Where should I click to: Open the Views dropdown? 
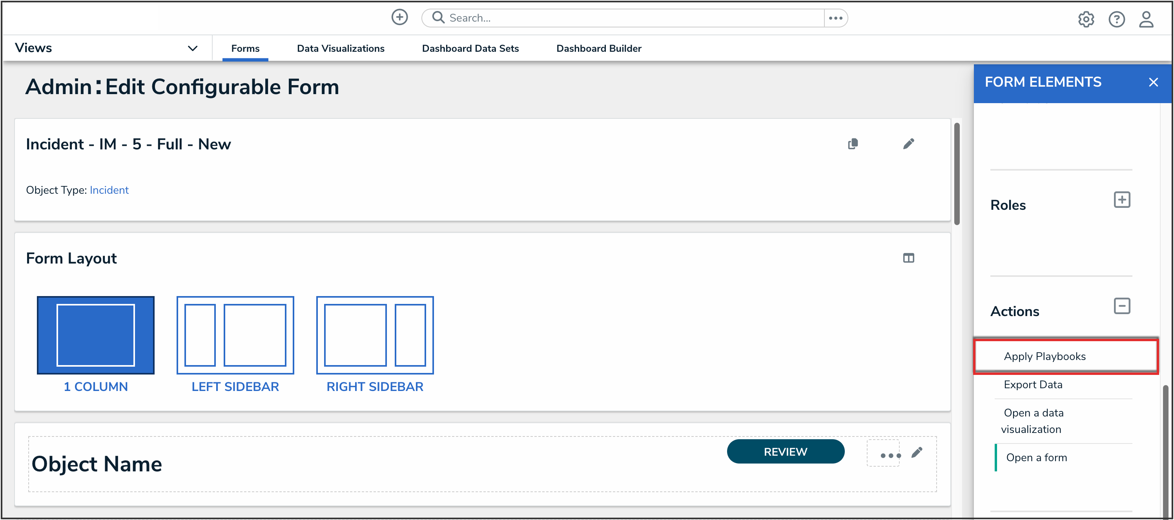click(x=192, y=48)
